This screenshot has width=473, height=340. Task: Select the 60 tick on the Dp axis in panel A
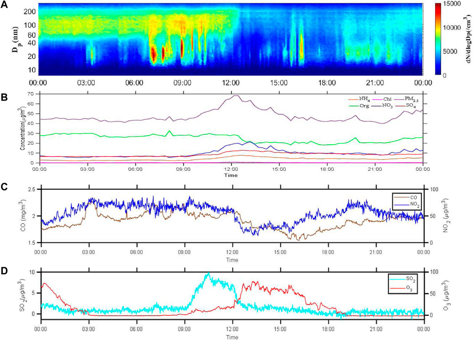point(32,35)
